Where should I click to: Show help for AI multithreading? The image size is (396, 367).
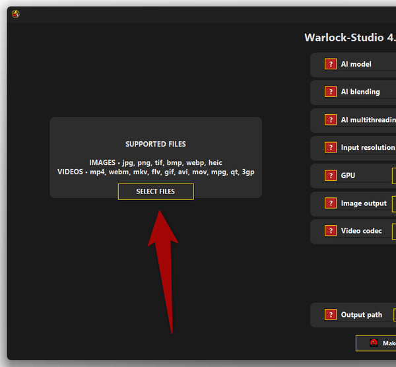(331, 119)
